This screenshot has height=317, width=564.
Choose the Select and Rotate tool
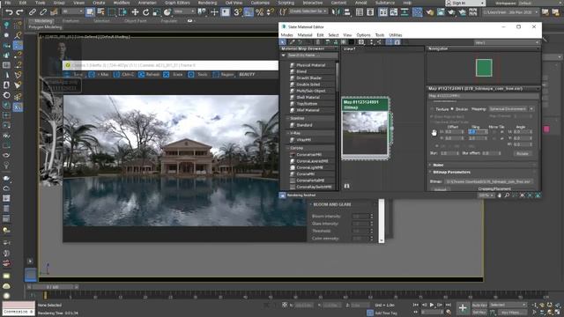(x=145, y=12)
